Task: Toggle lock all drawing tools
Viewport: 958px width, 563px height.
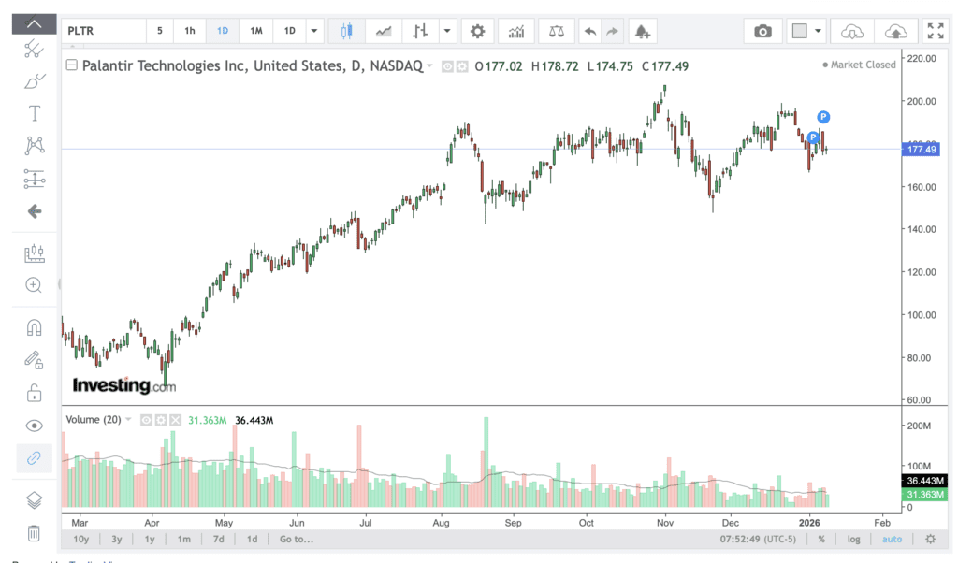Action: click(35, 392)
